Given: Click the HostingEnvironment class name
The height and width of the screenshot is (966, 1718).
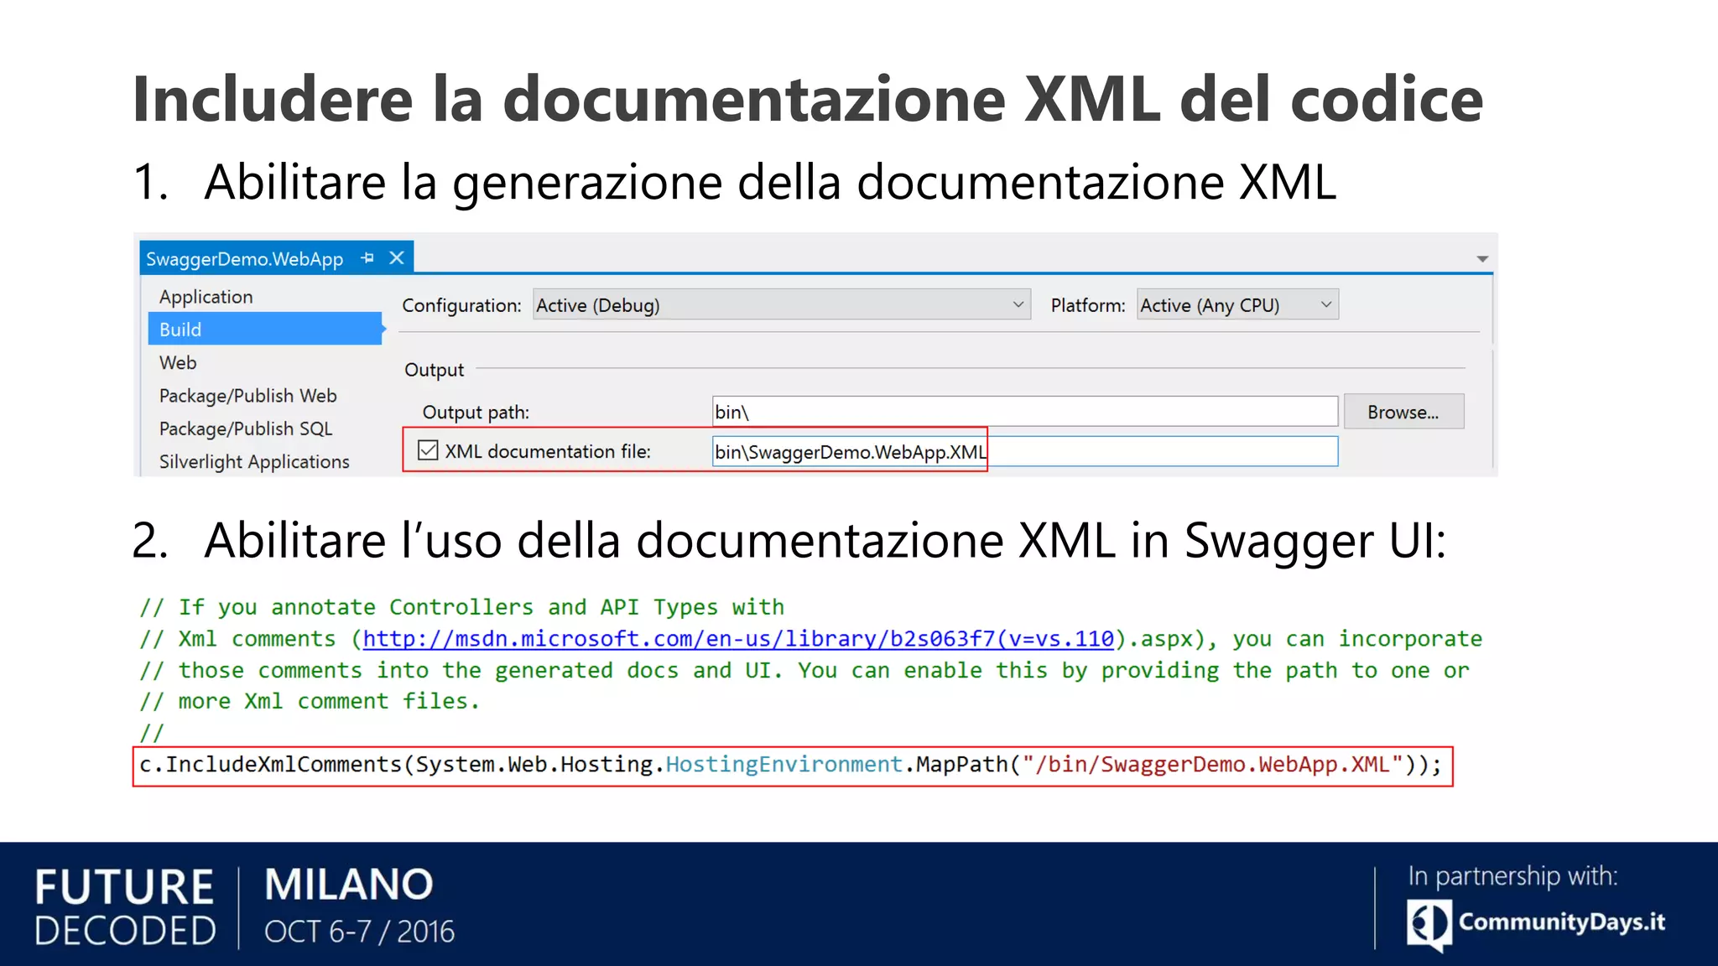Looking at the screenshot, I should (784, 765).
